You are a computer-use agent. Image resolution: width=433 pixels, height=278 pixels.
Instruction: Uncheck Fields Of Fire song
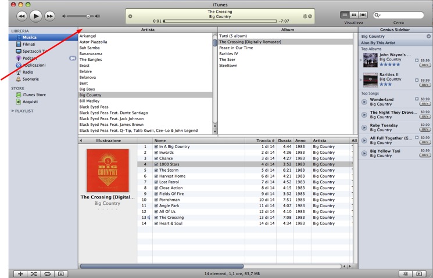pos(156,194)
